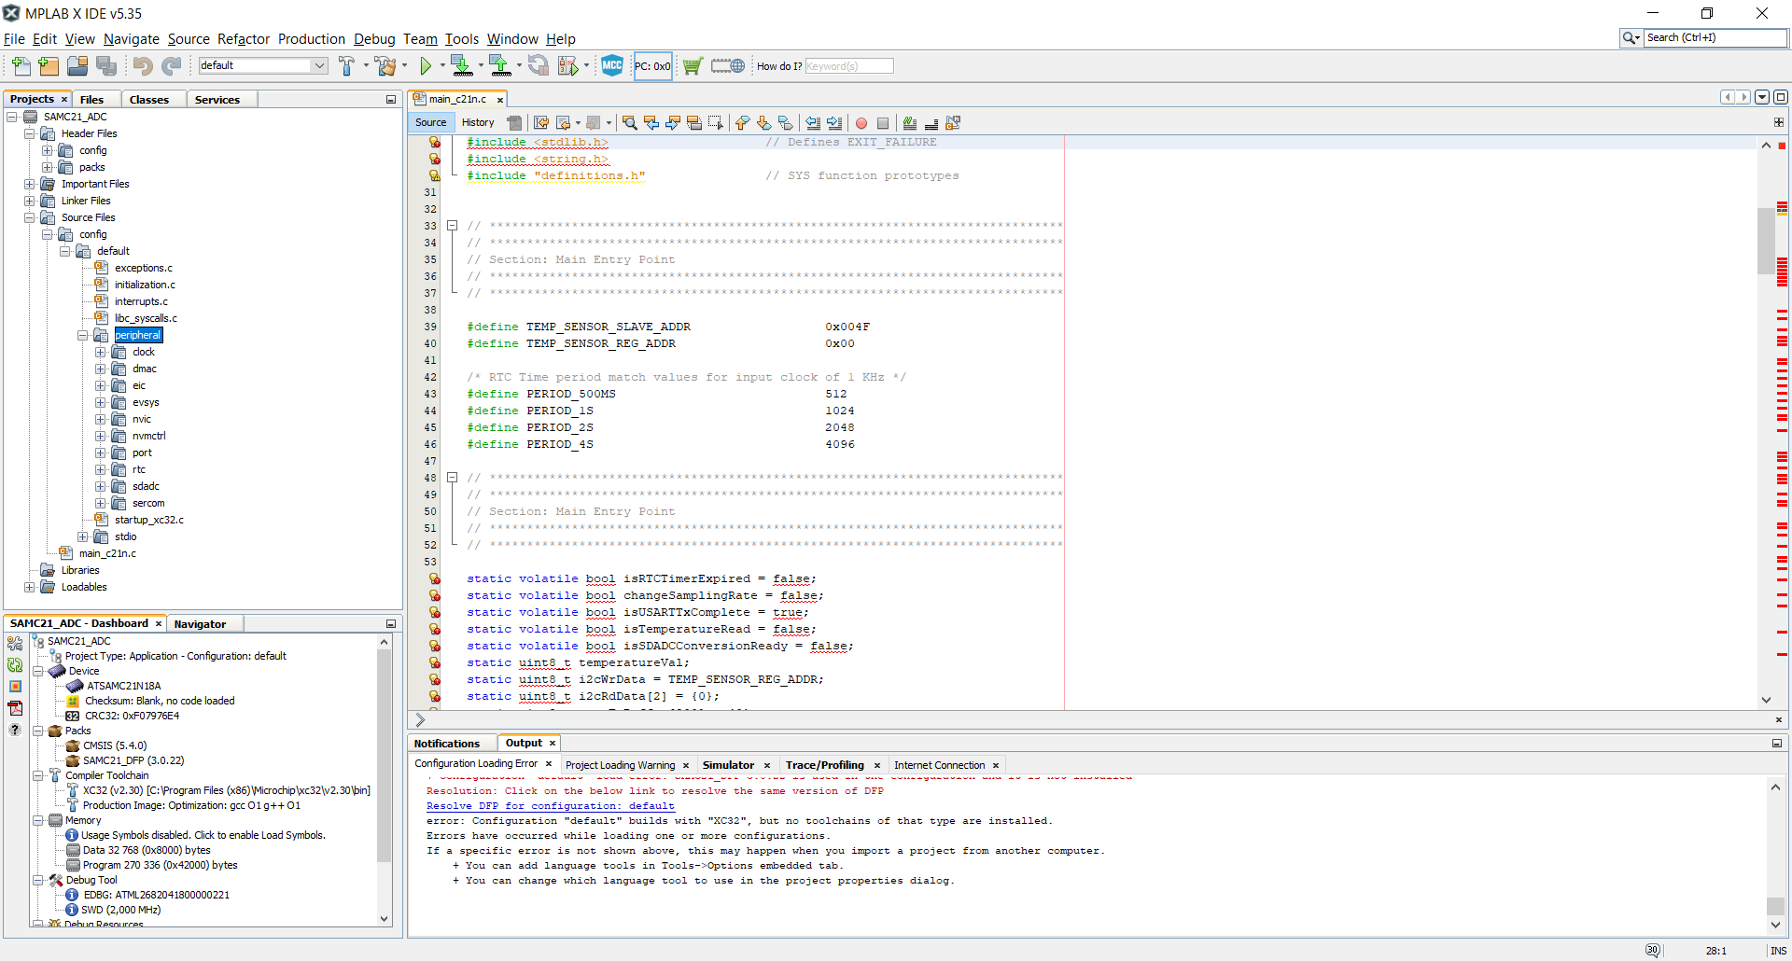Collapse the code fold at line 33

pyautogui.click(x=452, y=225)
